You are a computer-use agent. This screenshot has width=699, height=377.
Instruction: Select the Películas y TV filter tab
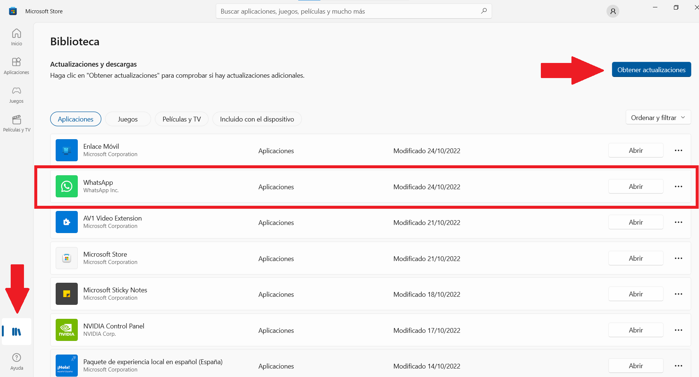182,119
